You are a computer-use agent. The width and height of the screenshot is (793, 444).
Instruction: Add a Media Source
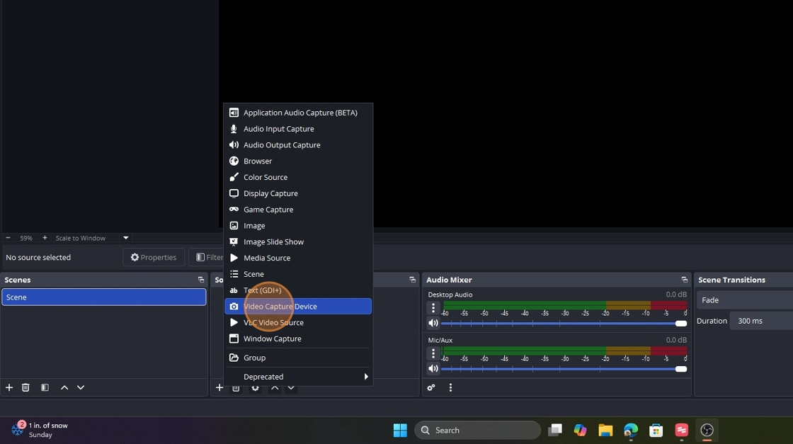(298, 258)
